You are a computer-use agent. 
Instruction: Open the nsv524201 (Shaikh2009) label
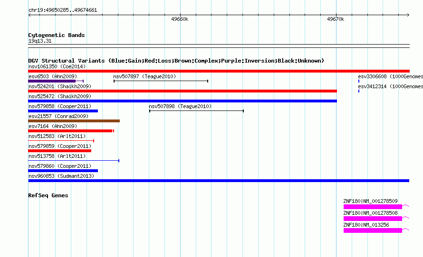(x=60, y=86)
